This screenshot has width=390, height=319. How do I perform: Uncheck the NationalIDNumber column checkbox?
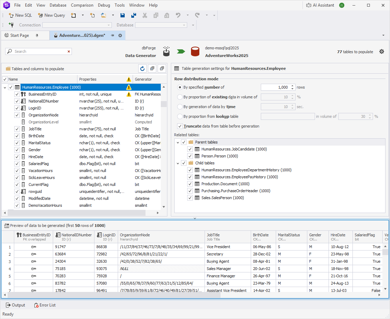17,101
